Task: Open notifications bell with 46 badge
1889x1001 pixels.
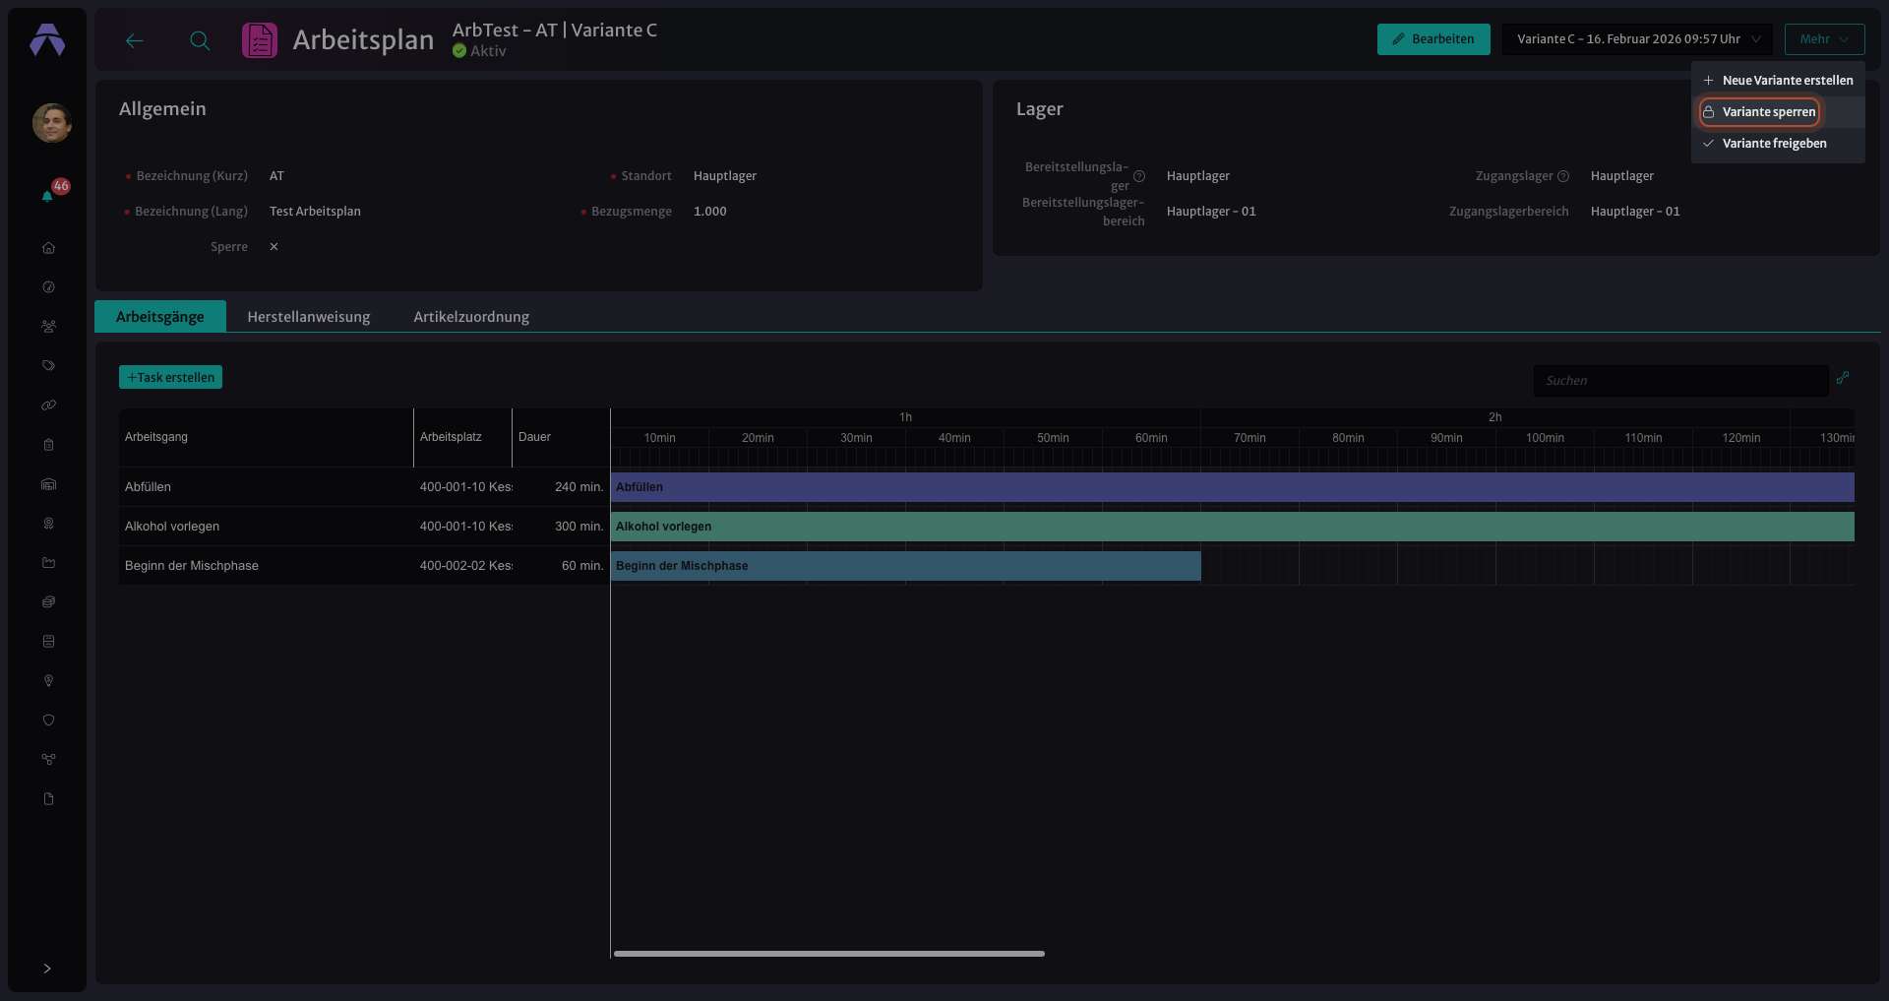Action: click(48, 195)
